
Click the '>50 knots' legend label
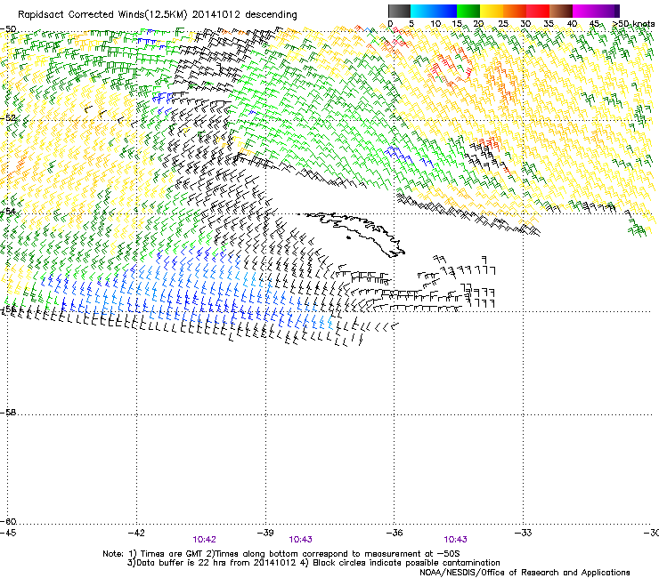point(634,24)
